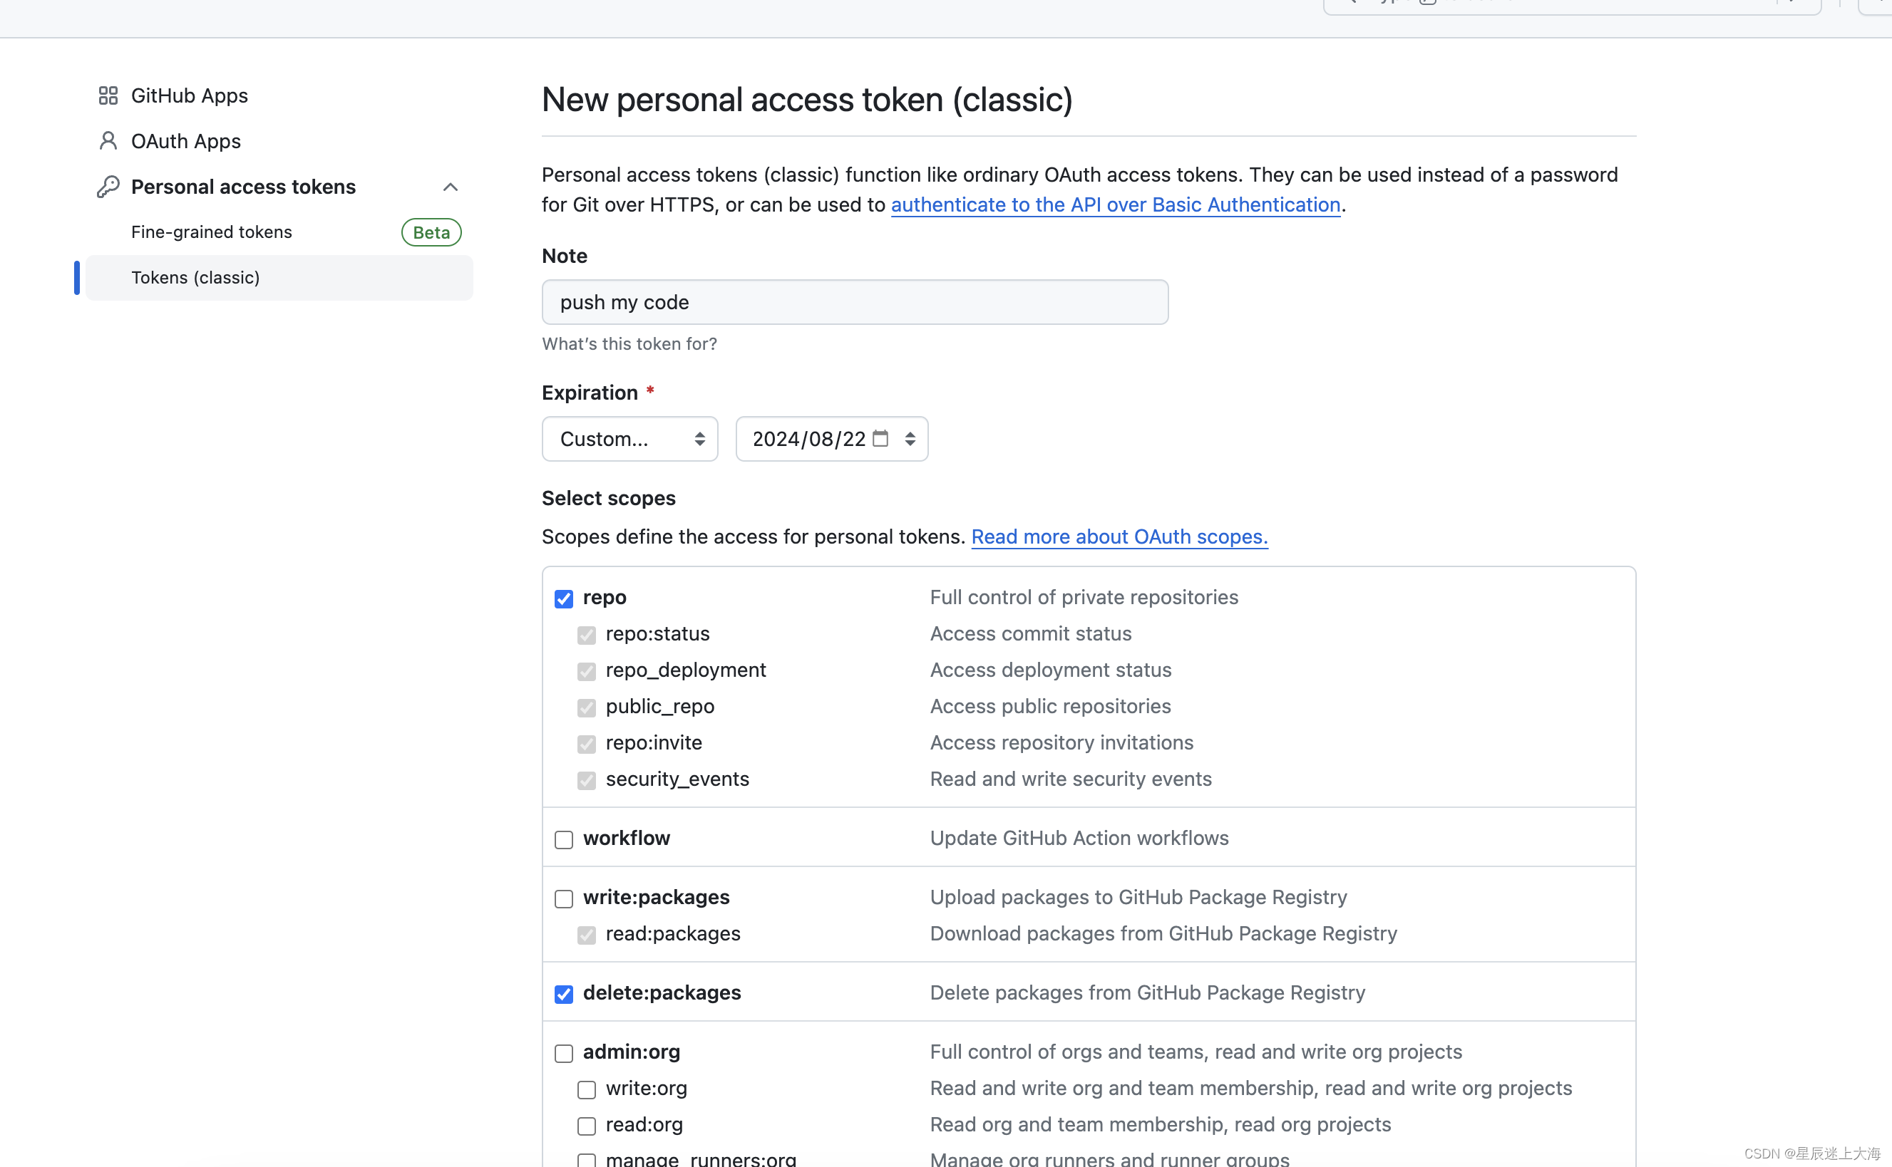Tick the read:org checkbox
The image size is (1892, 1167).
pos(587,1126)
